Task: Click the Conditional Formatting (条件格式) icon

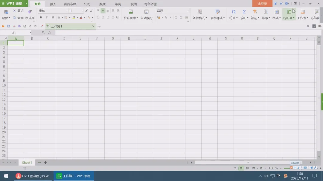Action: click(200, 12)
